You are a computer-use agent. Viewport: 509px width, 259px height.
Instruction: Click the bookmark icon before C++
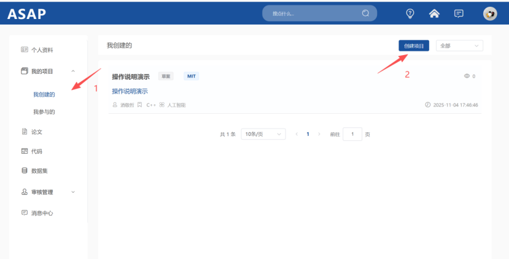tap(139, 105)
